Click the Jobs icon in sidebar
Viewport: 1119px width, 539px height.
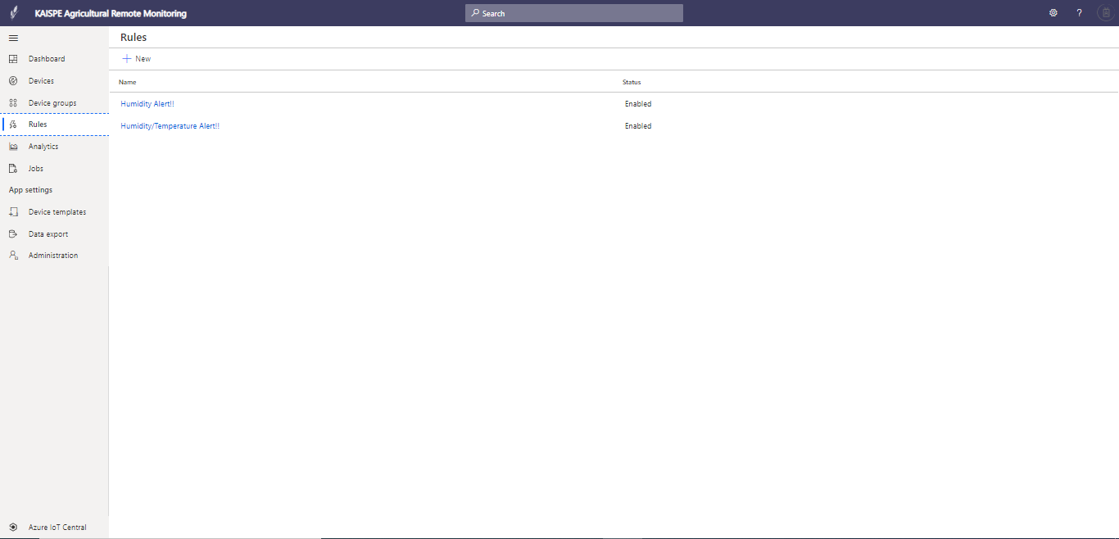13,169
